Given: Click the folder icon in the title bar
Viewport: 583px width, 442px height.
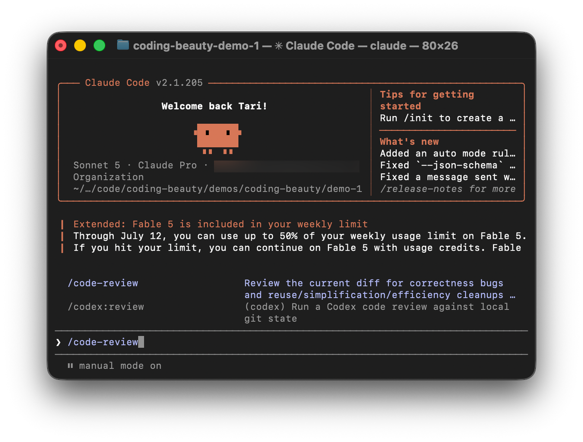Looking at the screenshot, I should [x=123, y=45].
